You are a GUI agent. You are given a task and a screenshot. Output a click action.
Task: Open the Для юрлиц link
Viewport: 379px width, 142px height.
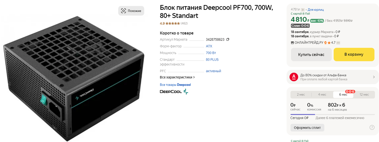(x=316, y=10)
